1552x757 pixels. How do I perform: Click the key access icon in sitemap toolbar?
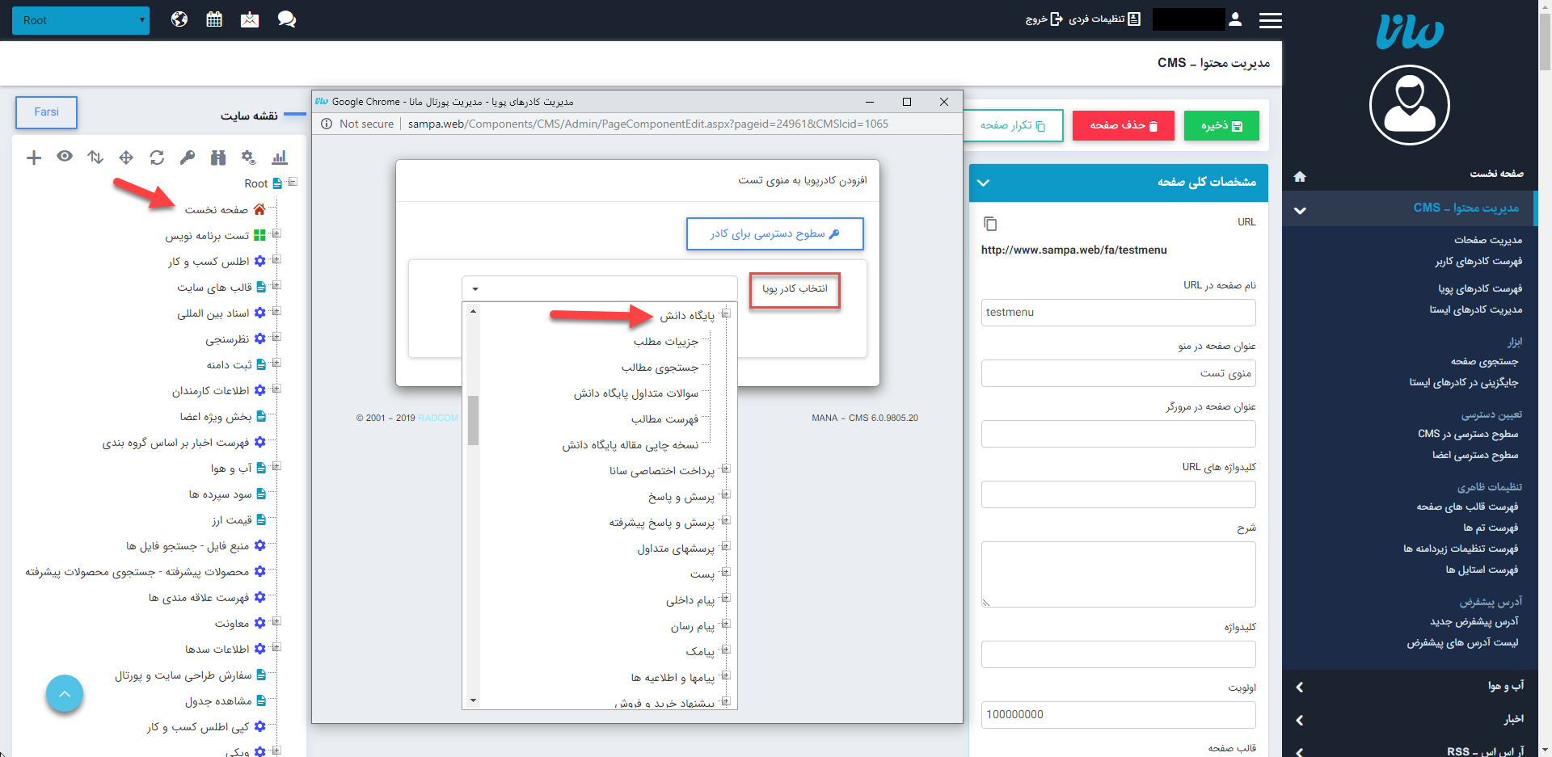point(188,158)
